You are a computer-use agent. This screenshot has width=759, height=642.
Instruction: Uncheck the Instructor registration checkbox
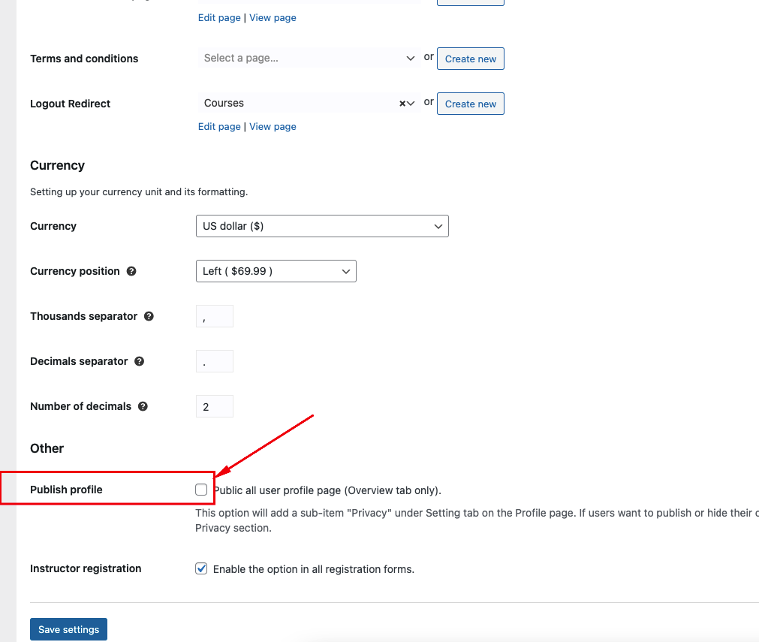[x=201, y=568]
